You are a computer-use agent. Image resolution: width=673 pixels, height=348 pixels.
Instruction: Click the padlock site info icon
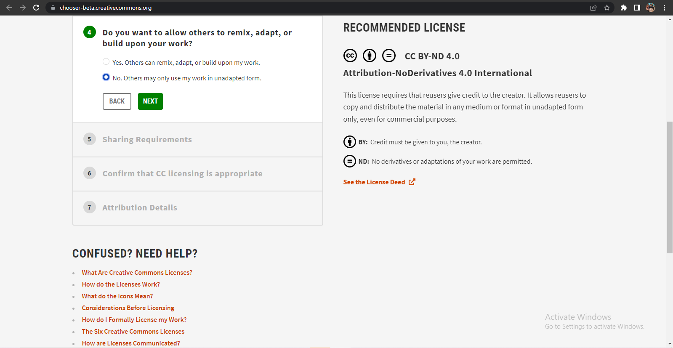point(53,8)
